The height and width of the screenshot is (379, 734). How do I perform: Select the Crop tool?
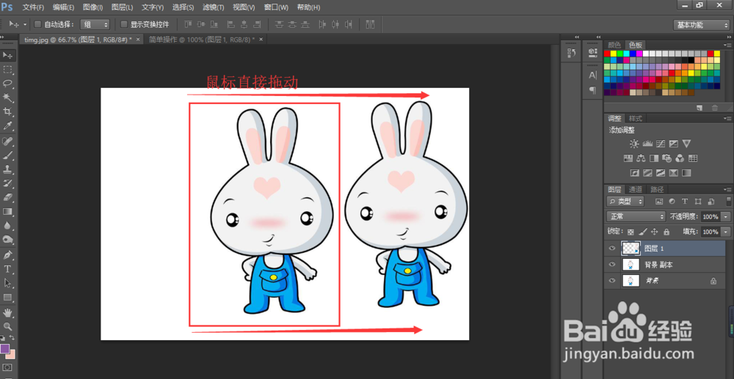(7, 111)
